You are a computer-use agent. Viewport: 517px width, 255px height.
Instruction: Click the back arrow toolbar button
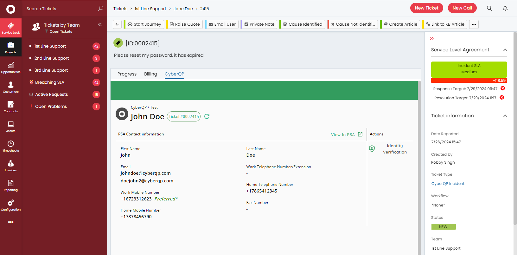(x=117, y=24)
